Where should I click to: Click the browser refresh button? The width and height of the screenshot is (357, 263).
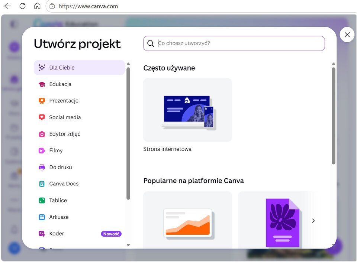coord(22,6)
